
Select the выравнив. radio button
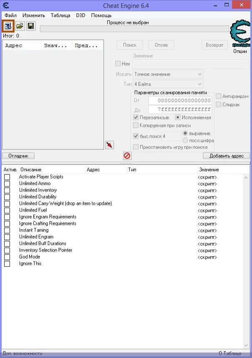[185, 133]
